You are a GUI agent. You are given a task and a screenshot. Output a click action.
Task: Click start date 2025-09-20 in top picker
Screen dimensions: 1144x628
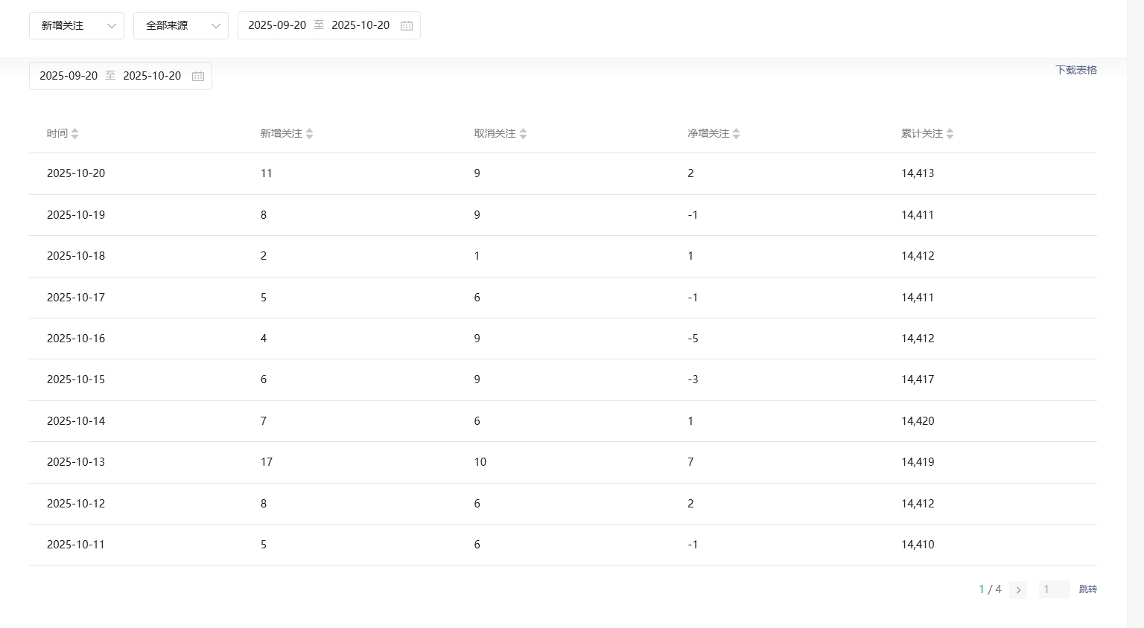click(277, 25)
